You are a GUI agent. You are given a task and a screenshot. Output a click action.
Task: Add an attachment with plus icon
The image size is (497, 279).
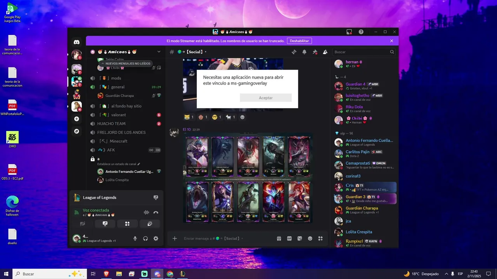[x=175, y=239]
